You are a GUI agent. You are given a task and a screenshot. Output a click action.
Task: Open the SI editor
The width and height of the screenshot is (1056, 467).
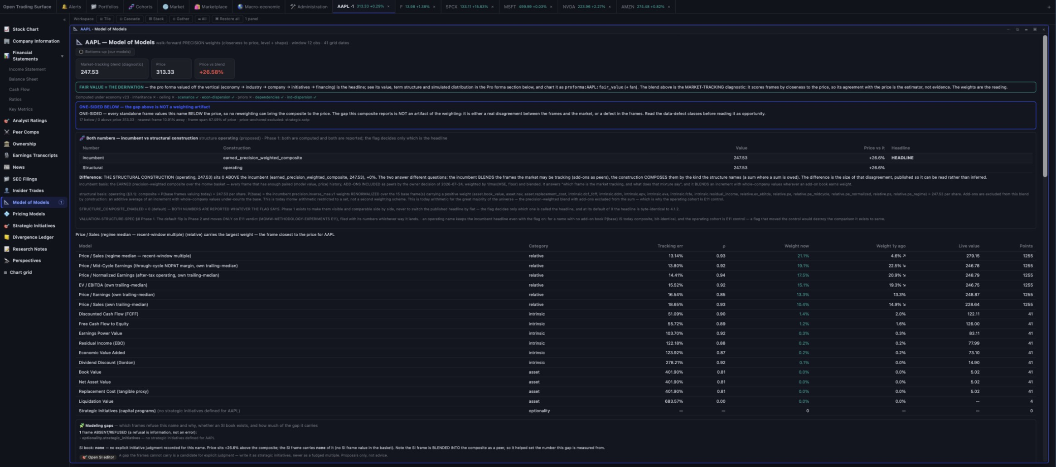(98, 457)
